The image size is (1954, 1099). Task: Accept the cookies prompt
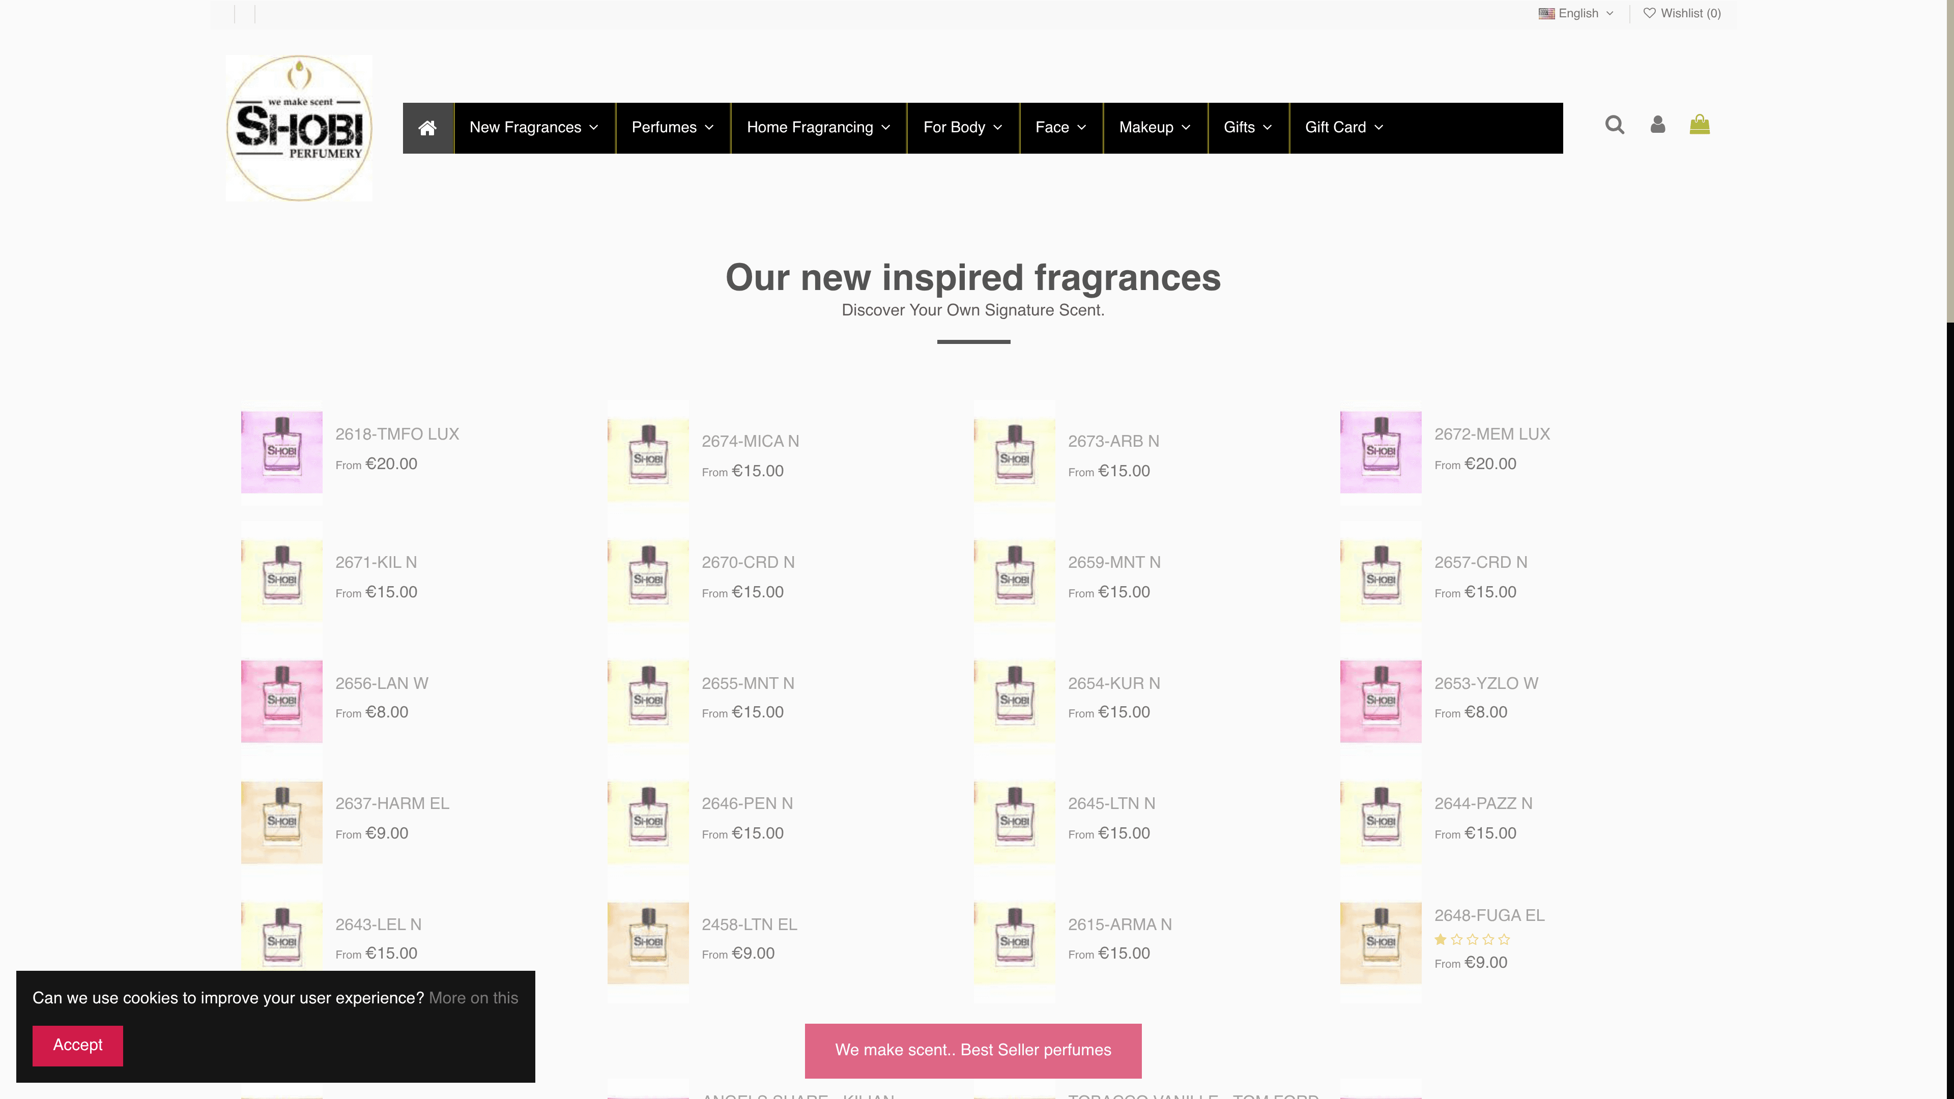tap(77, 1045)
